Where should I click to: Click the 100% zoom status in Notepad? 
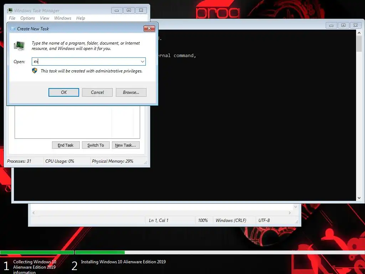coord(203,220)
